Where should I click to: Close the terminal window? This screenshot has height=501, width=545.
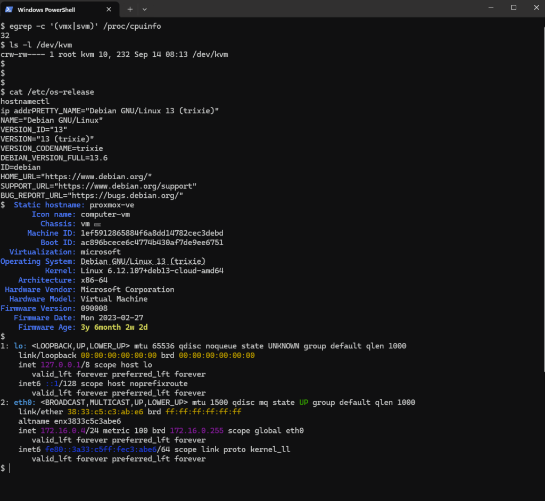tap(536, 7)
